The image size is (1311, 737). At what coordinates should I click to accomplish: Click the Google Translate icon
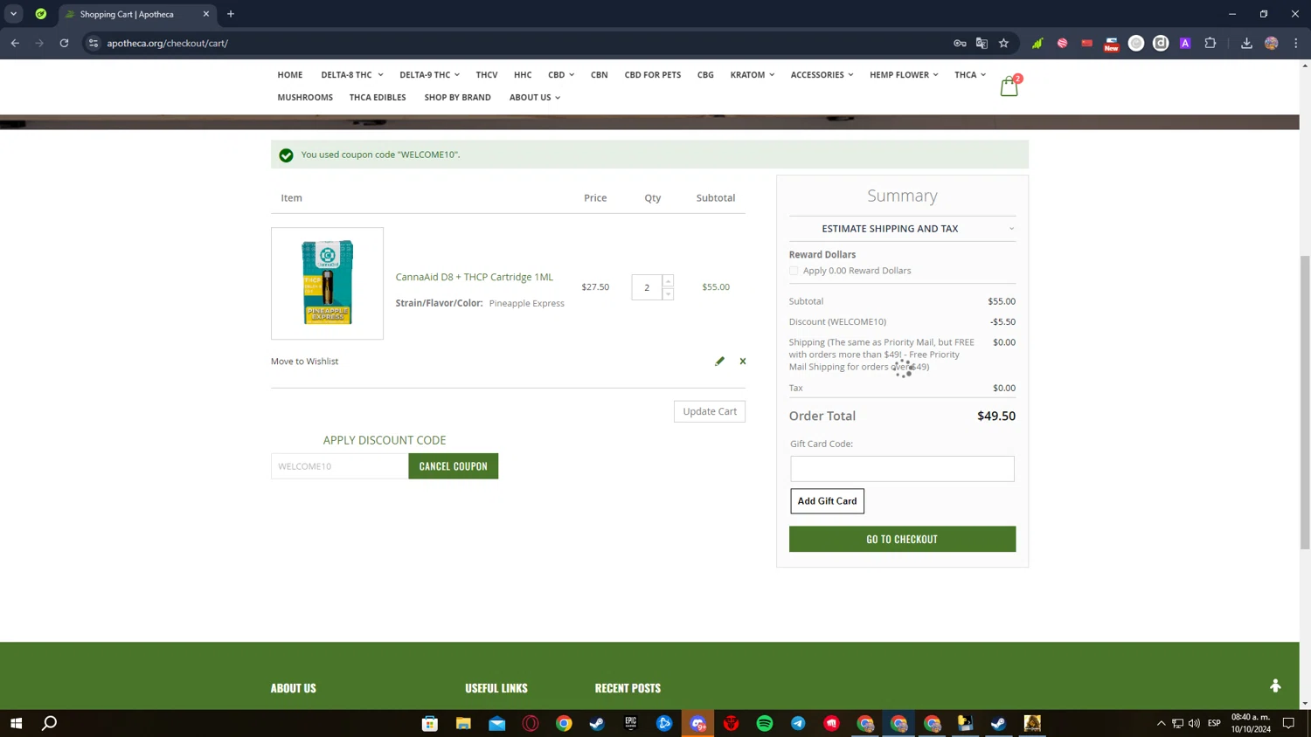click(x=982, y=43)
